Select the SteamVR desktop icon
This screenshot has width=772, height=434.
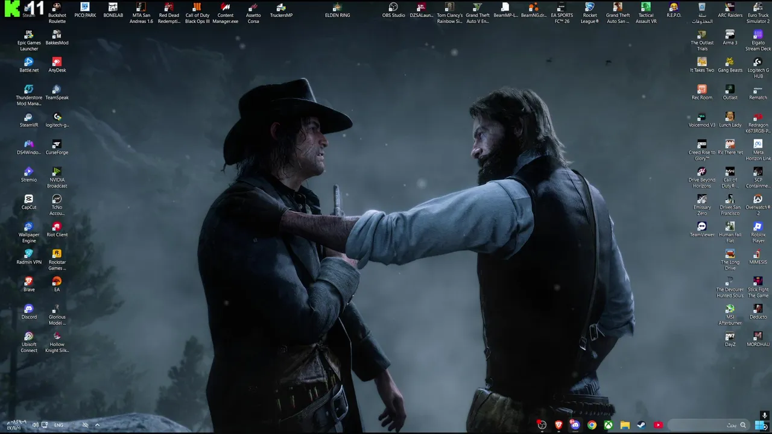point(28,119)
